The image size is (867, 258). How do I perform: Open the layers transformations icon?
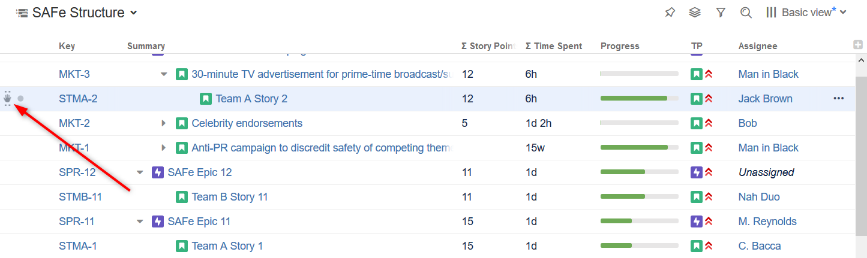point(695,13)
